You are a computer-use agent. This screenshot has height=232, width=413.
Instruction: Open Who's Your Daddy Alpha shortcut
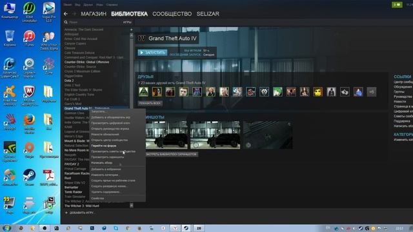[x=49, y=40]
